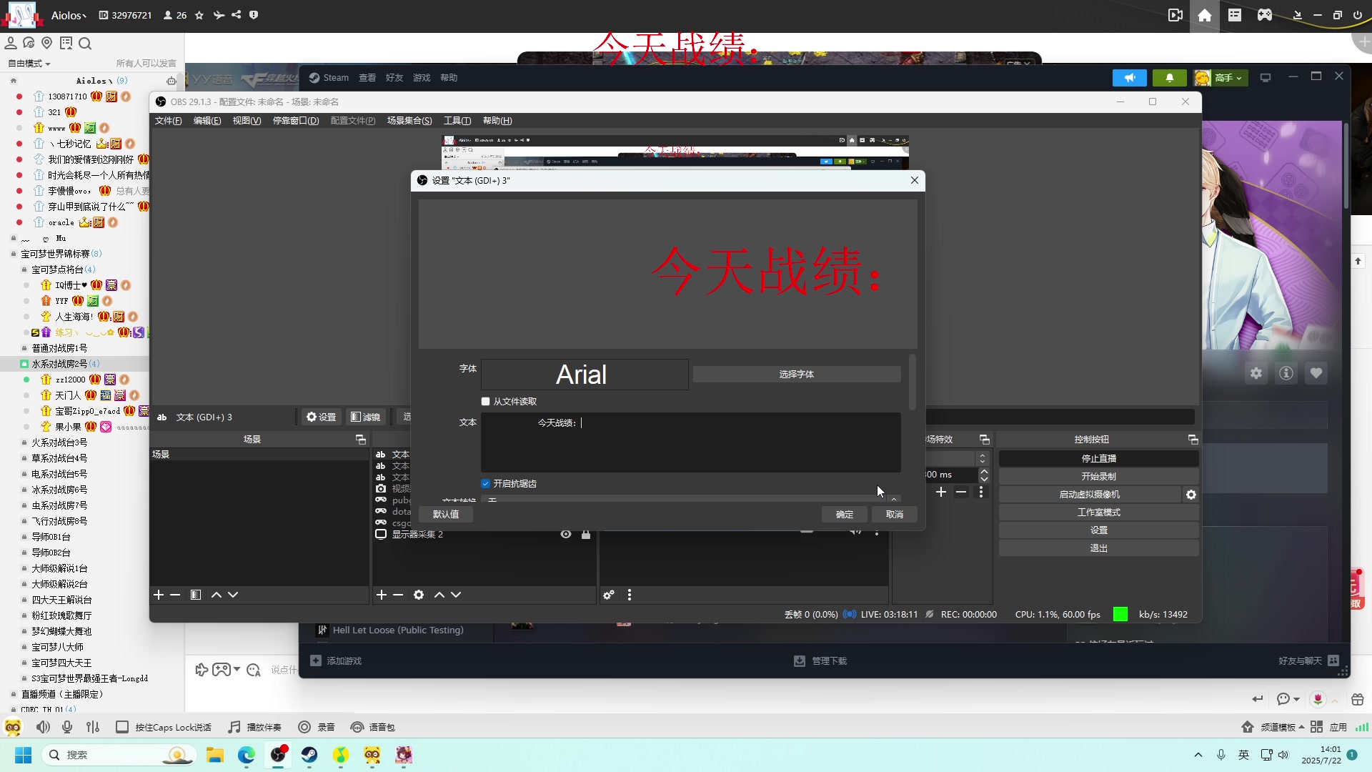Open the OBS 场景集合(S) menu

pos(409,121)
